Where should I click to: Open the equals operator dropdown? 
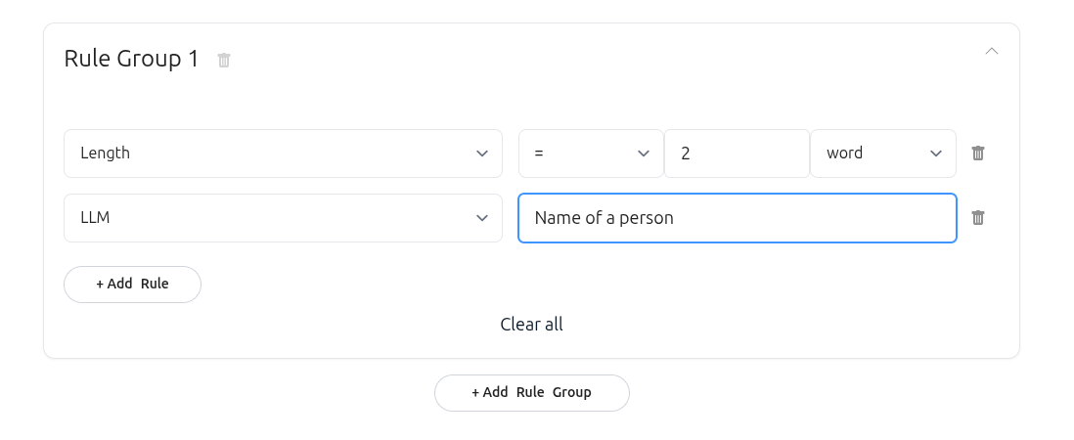[x=591, y=154]
